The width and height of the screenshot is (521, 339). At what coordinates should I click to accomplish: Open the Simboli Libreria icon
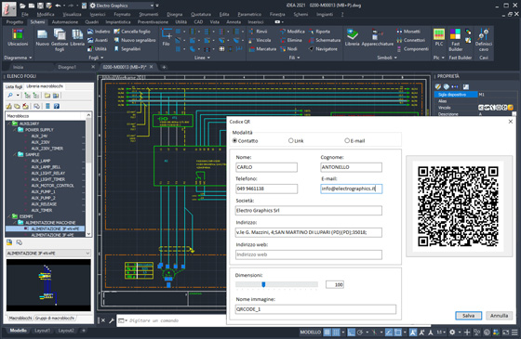[352, 37]
